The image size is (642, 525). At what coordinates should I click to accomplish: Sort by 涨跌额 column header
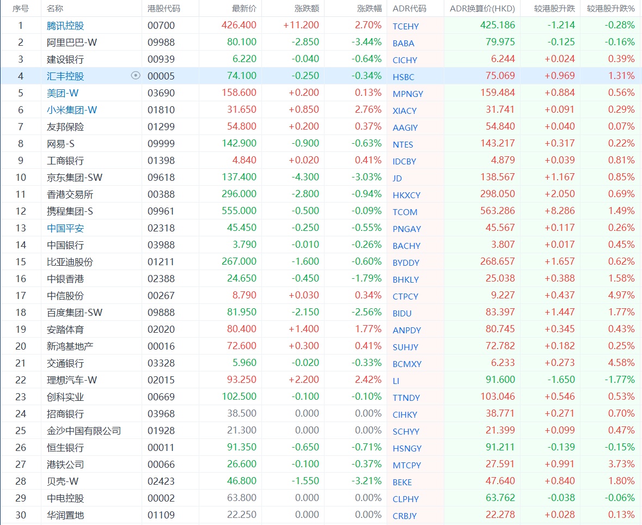point(307,9)
